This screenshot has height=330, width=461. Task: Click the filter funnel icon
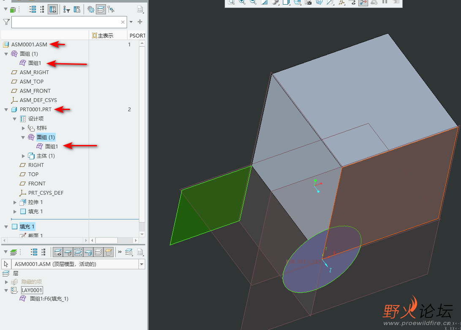pos(6,22)
